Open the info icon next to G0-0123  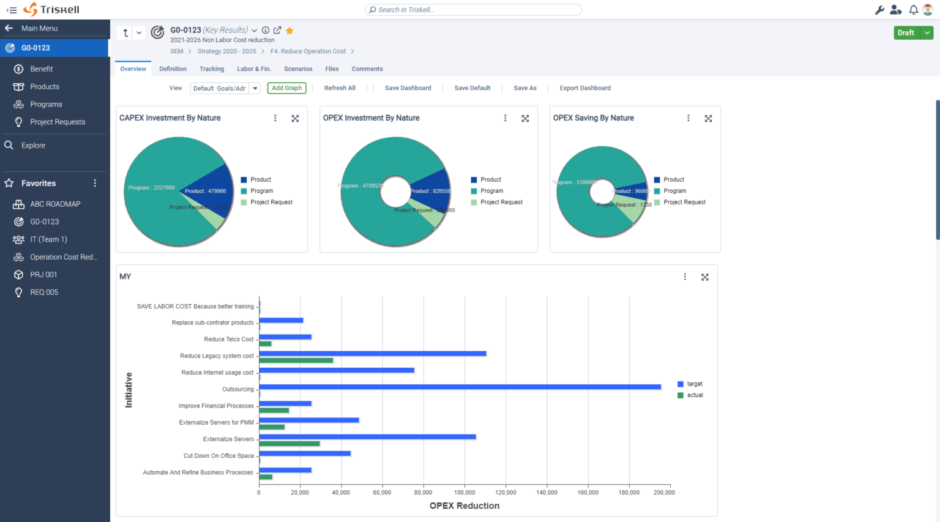click(x=266, y=30)
